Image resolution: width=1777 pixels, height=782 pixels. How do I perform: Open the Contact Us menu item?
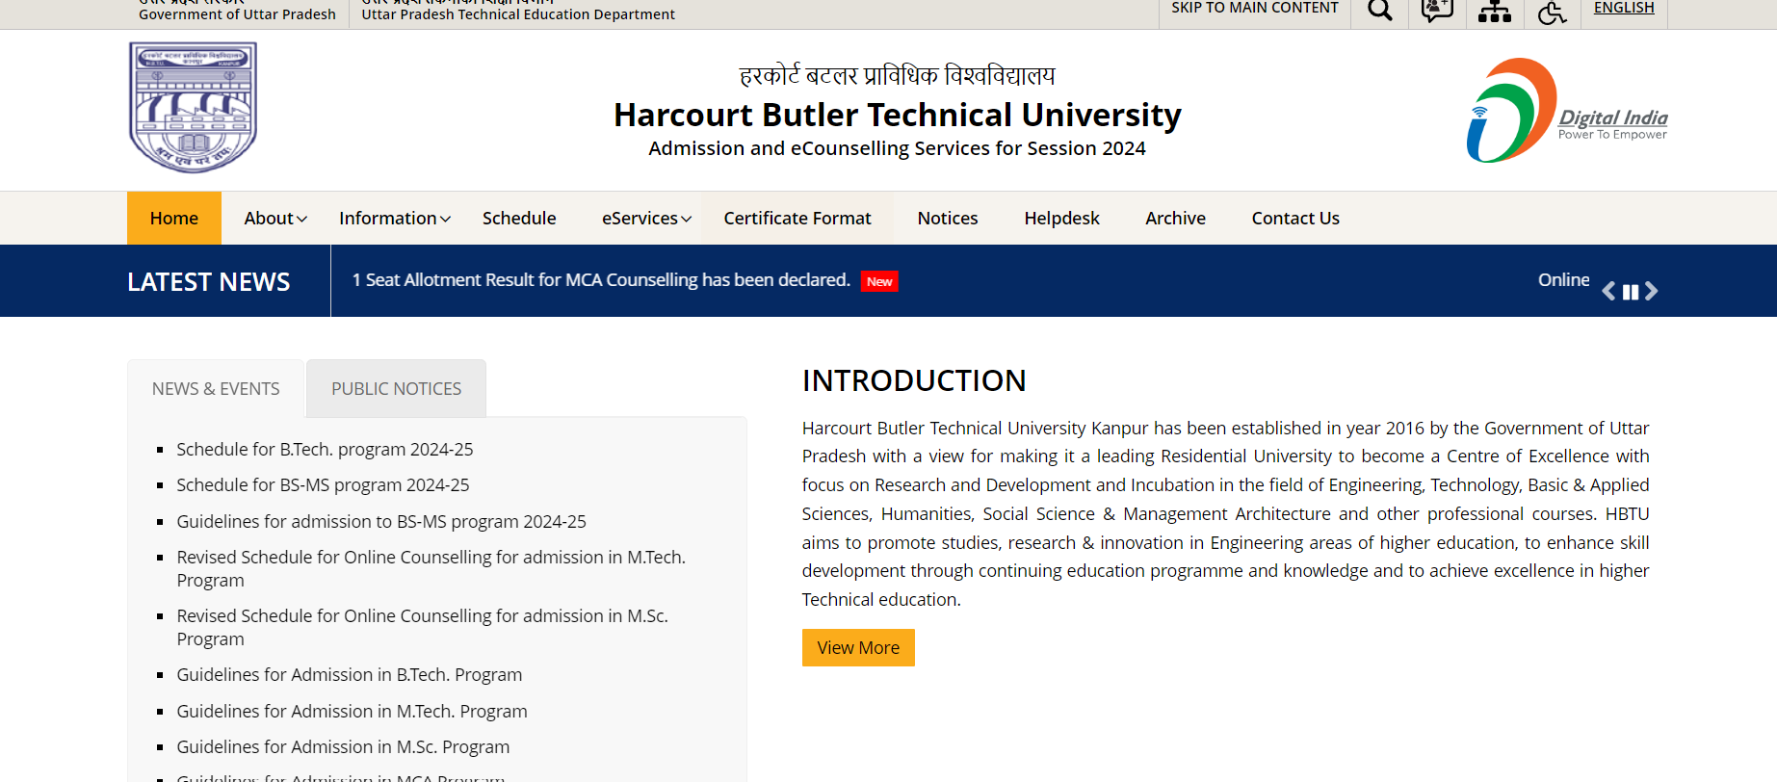(1295, 218)
